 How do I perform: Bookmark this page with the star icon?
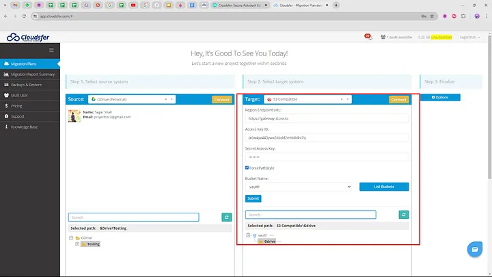pyautogui.click(x=432, y=16)
